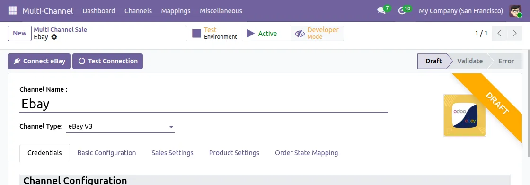
Task: Switch to the Basic Configuration tab
Action: click(106, 153)
